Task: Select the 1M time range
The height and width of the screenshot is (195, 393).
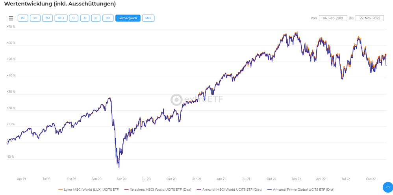Action: 23,18
